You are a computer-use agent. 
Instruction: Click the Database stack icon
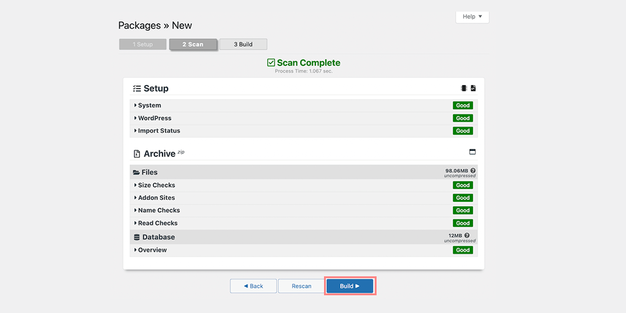136,237
